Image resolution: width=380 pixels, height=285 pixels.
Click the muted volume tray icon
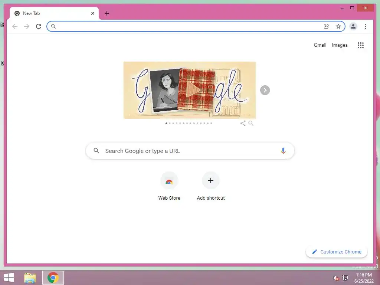click(336, 278)
